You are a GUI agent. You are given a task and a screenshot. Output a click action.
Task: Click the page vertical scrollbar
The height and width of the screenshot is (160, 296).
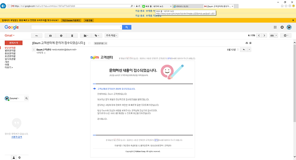(x=294, y=83)
